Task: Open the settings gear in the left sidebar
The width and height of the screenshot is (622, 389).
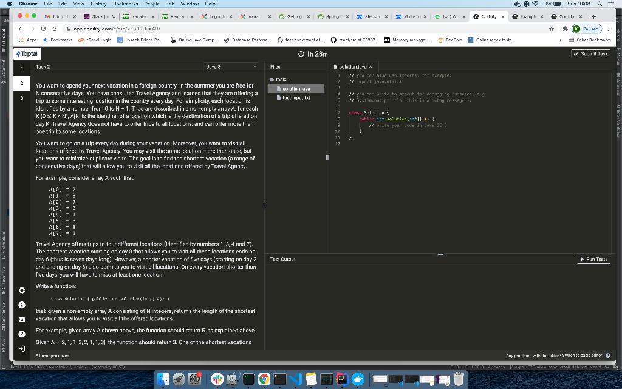Action: point(21,291)
